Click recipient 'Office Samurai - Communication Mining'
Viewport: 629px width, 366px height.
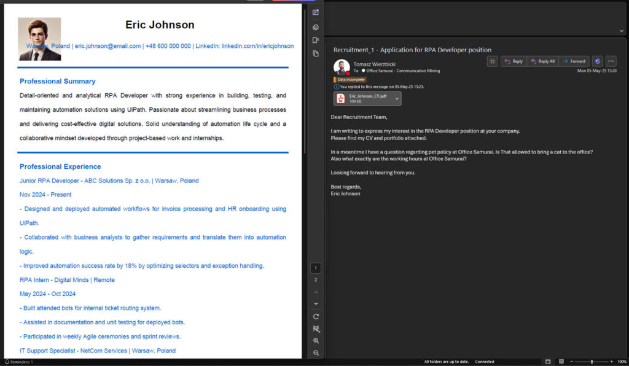click(403, 71)
